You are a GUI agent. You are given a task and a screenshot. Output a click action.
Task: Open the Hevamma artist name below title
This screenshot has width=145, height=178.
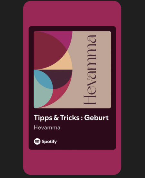[47, 127]
